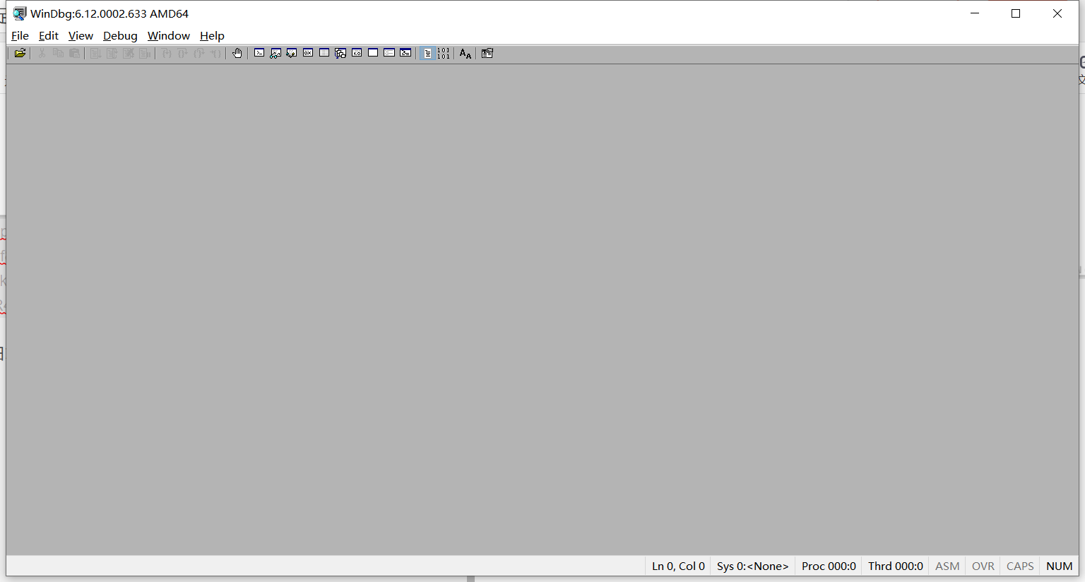Open a source file from the toolbar
1085x582 pixels.
[x=19, y=53]
